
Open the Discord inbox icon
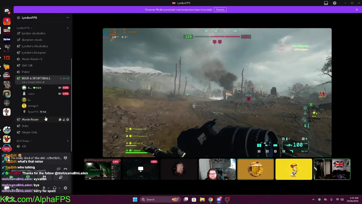pos(326,3)
